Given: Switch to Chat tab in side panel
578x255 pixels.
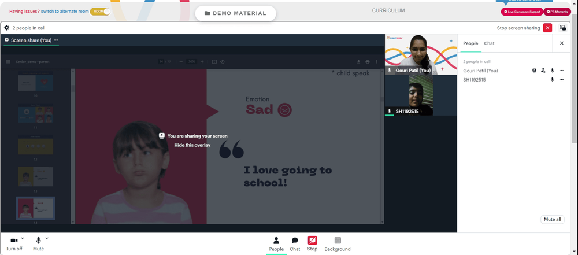Looking at the screenshot, I should tap(489, 43).
